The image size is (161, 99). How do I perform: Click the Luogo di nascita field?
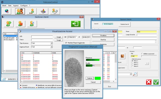(x=147, y=35)
